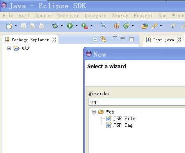Minimize the Package Explorer view

pyautogui.click(x=123, y=38)
